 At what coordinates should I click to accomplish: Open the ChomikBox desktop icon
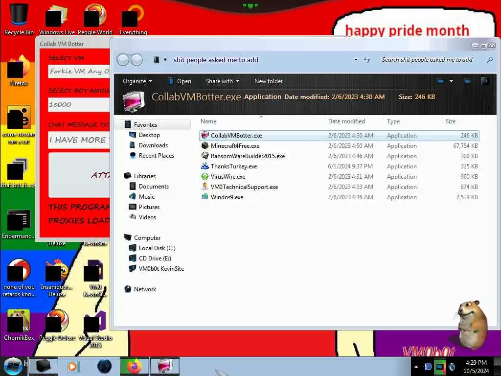tap(19, 325)
